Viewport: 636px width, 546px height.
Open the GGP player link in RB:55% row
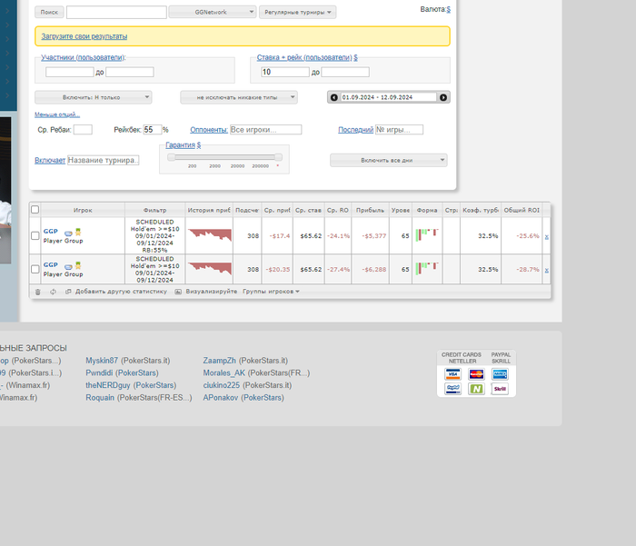51,232
